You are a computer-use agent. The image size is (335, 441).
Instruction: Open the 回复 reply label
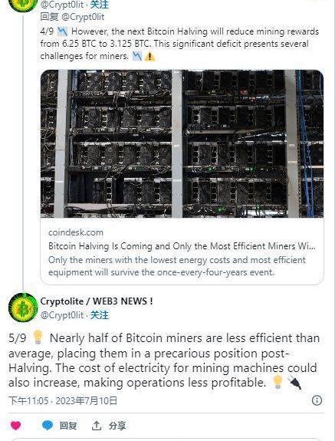coord(68,426)
